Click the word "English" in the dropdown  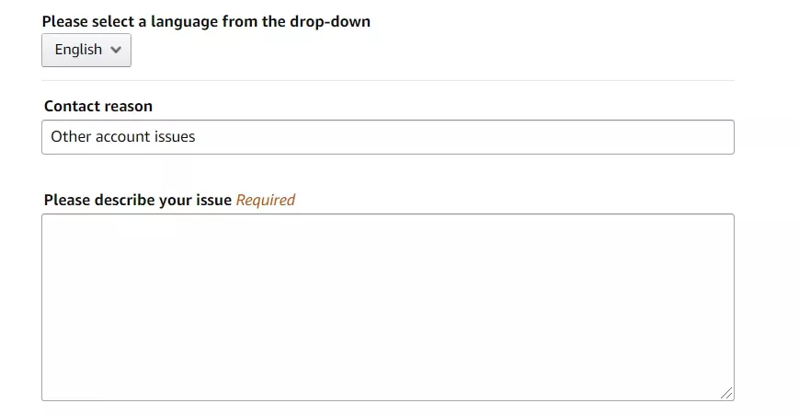tap(78, 50)
